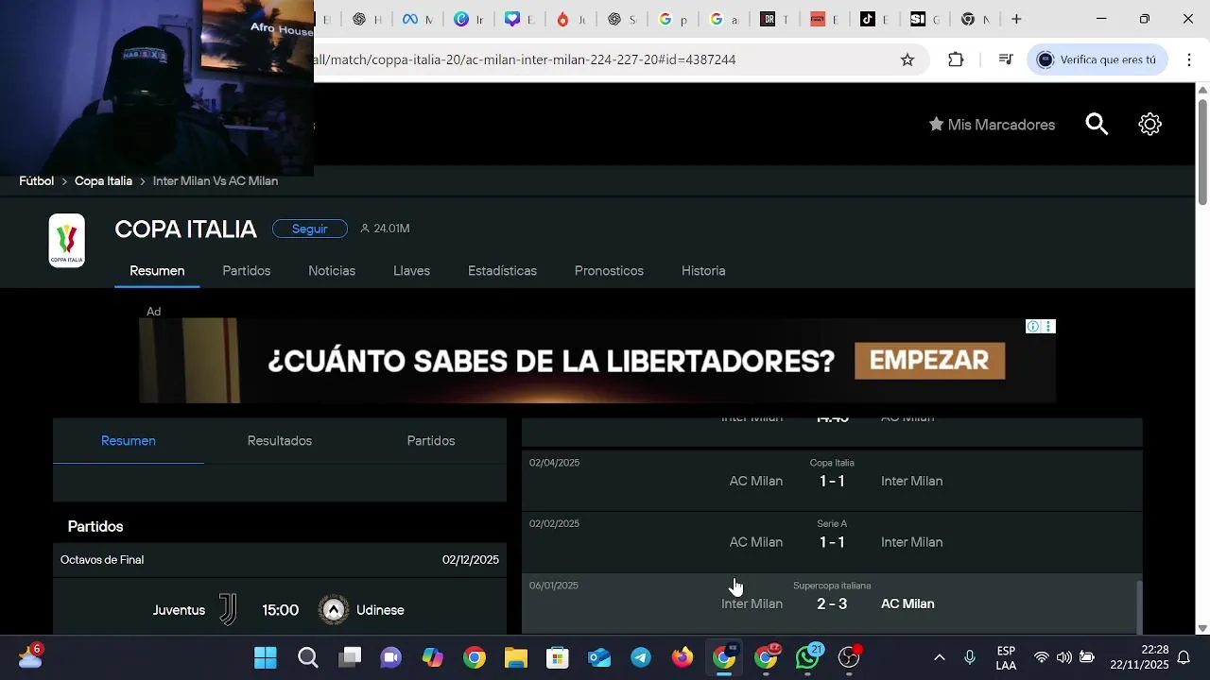Switch to the SI browser tab
1210x680 pixels.
(x=925, y=19)
